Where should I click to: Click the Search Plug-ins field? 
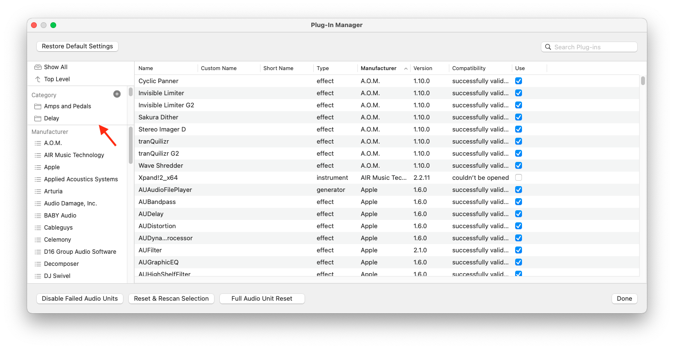[589, 47]
